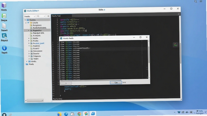Select the top root folder in tree
Viewport: 207px width, 116px height.
coord(33,20)
